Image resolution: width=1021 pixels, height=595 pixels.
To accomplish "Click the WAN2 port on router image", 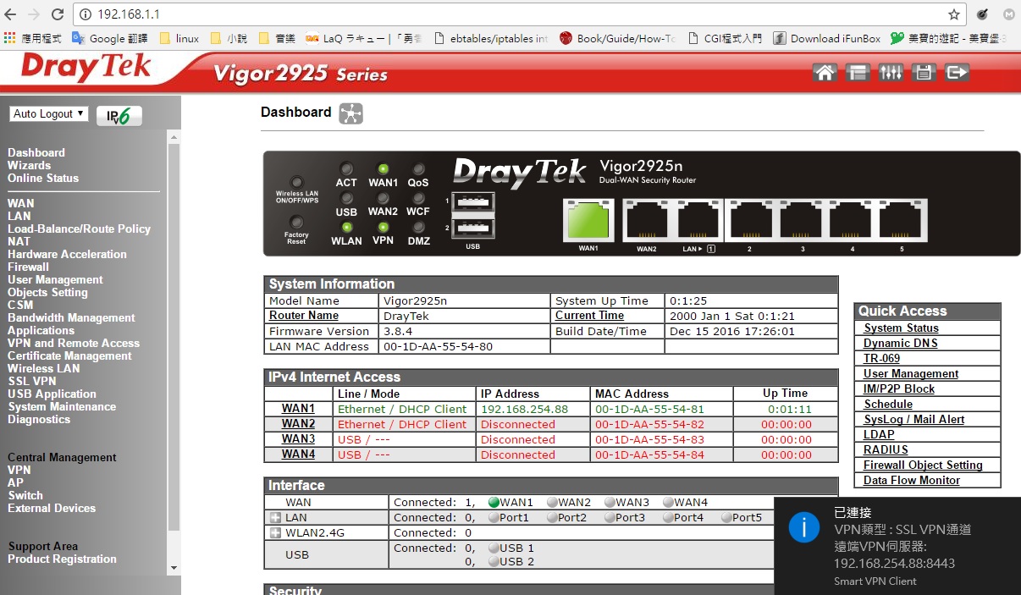I will pos(647,220).
